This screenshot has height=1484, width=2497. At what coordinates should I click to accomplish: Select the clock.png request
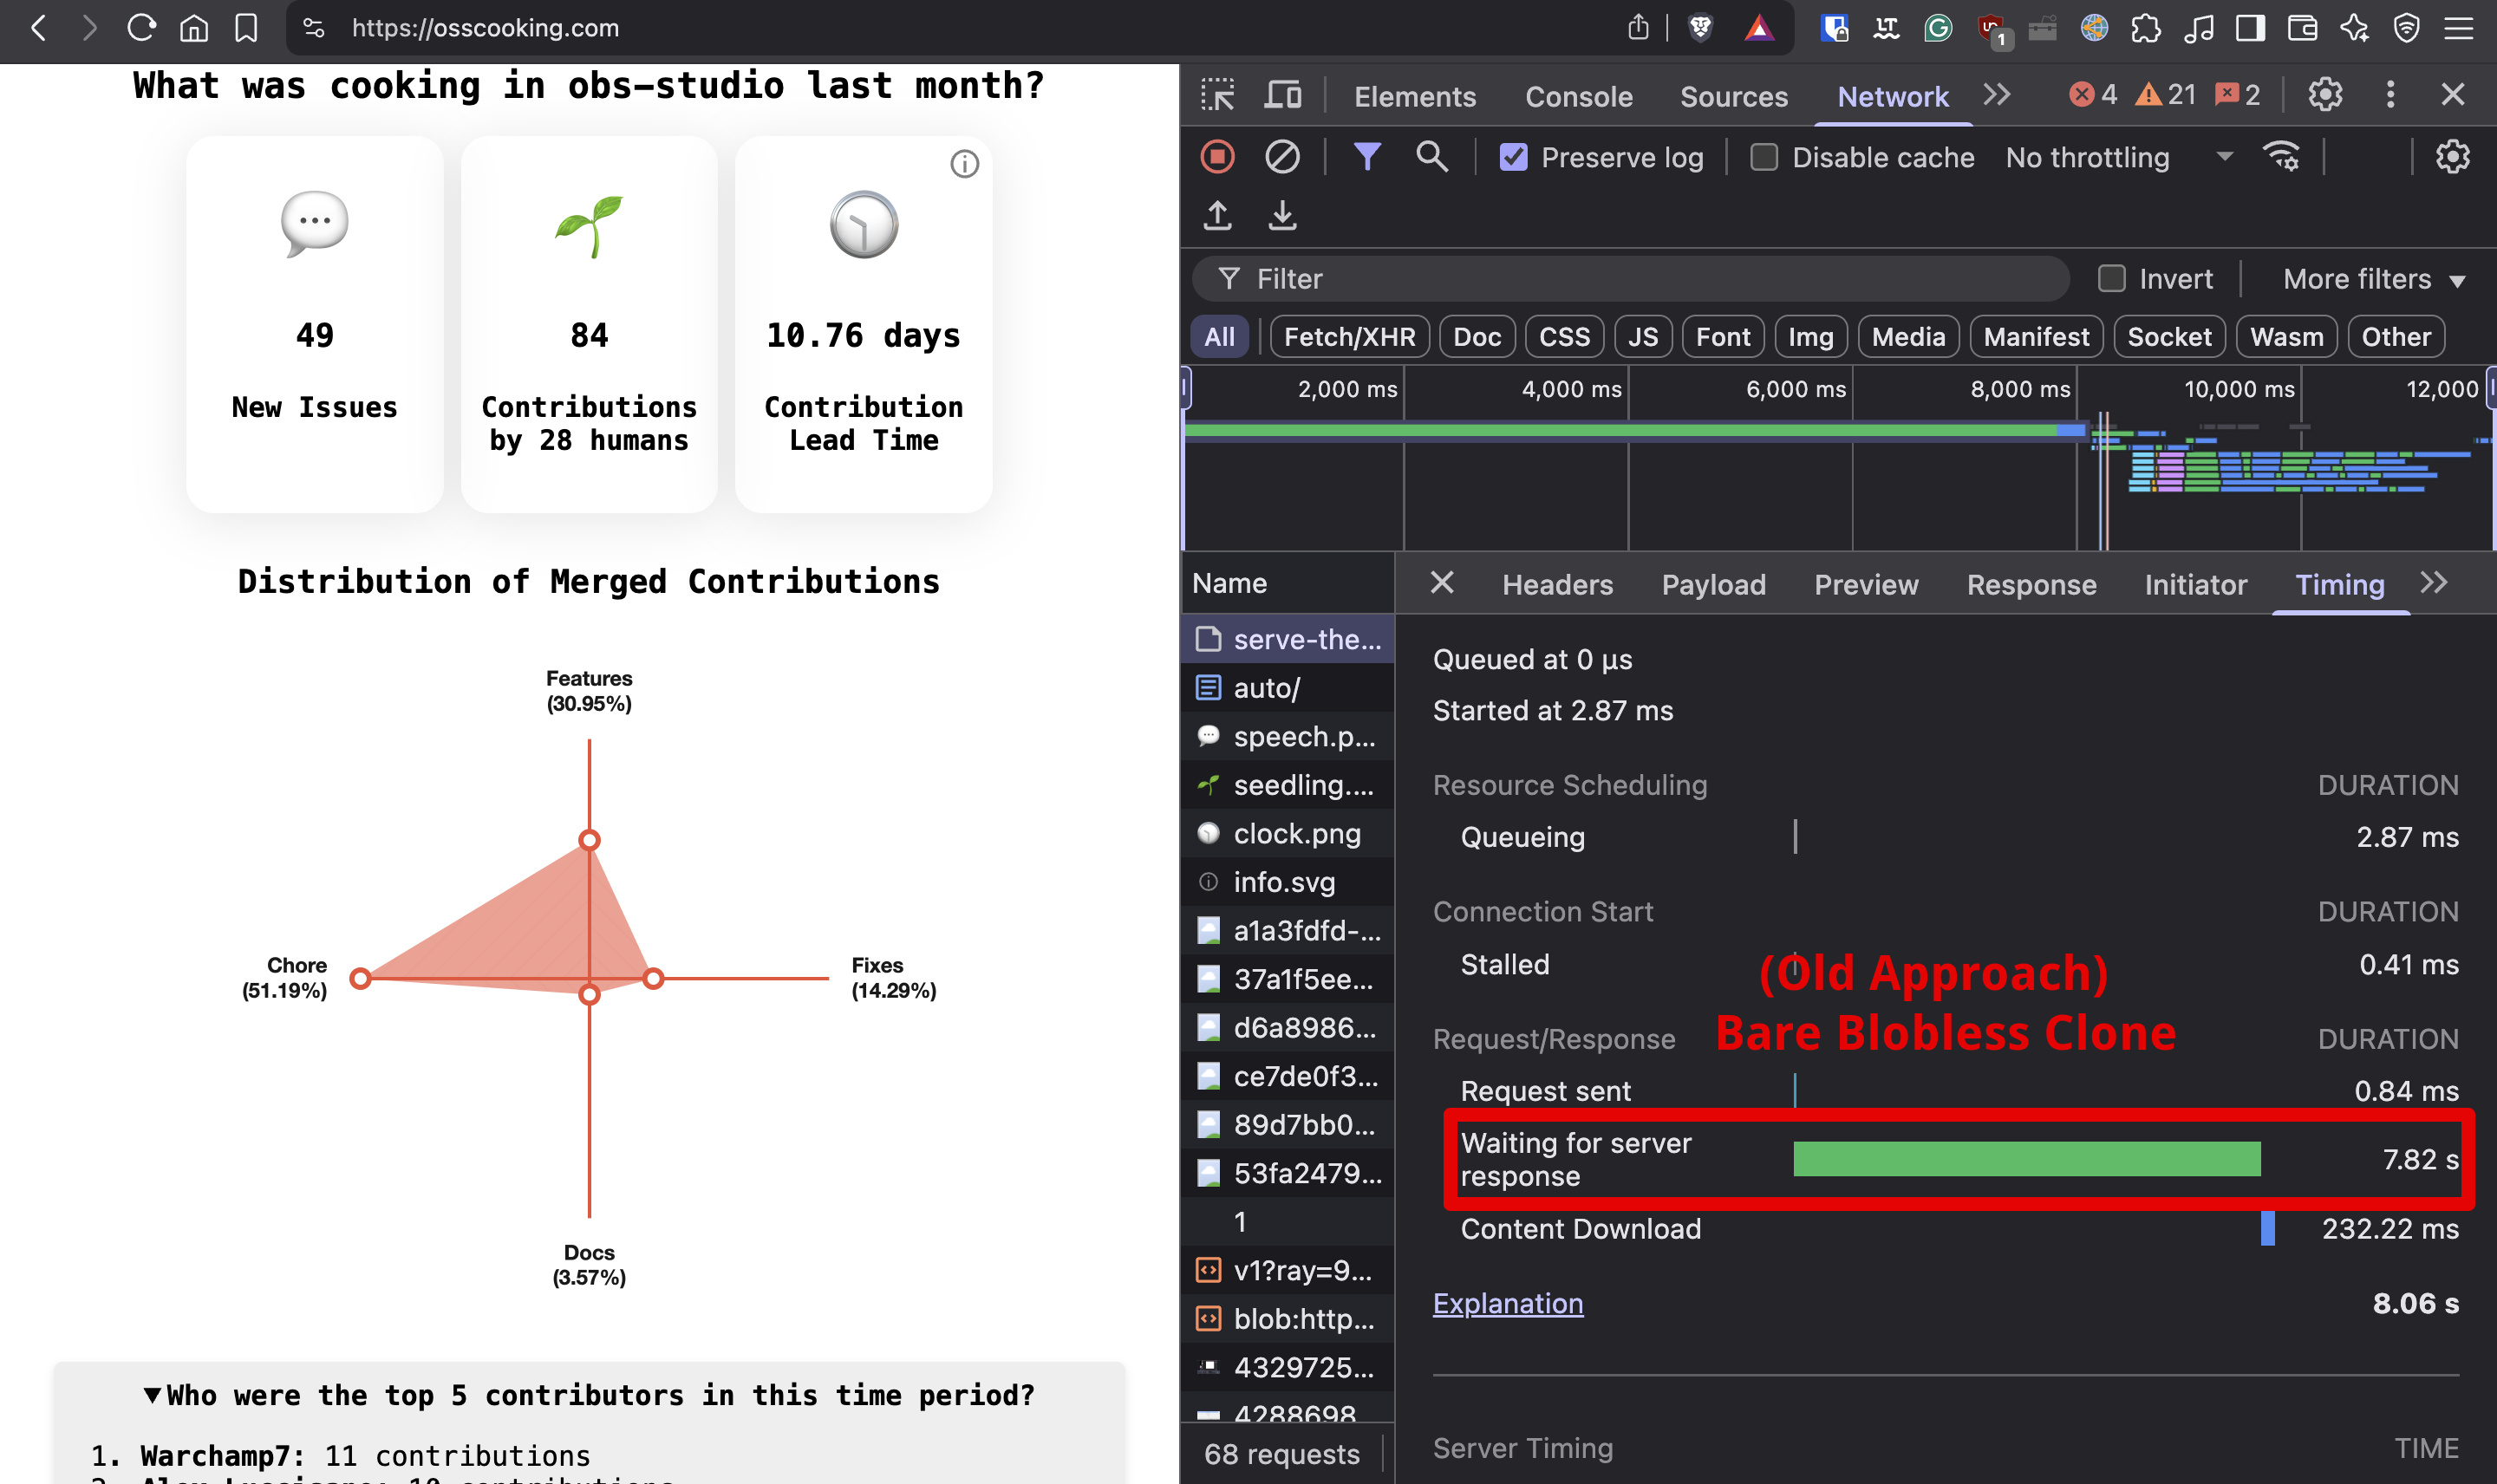pyautogui.click(x=1288, y=833)
